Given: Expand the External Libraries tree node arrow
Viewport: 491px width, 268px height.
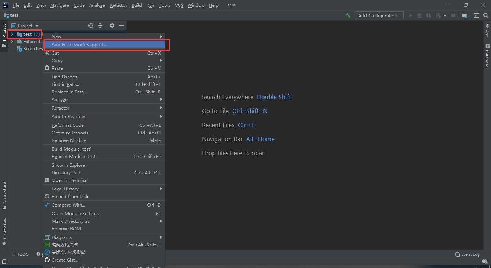Looking at the screenshot, I should tap(12, 42).
